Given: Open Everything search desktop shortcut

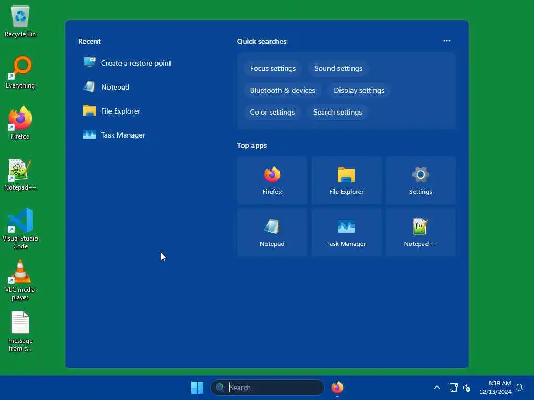Looking at the screenshot, I should pos(20,72).
